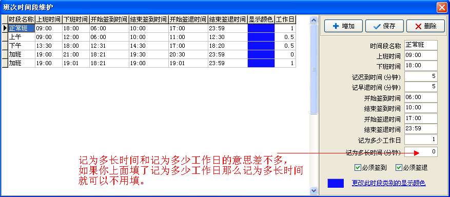Focus the 时间段名称 input field
450x197 pixels.
tap(421, 45)
